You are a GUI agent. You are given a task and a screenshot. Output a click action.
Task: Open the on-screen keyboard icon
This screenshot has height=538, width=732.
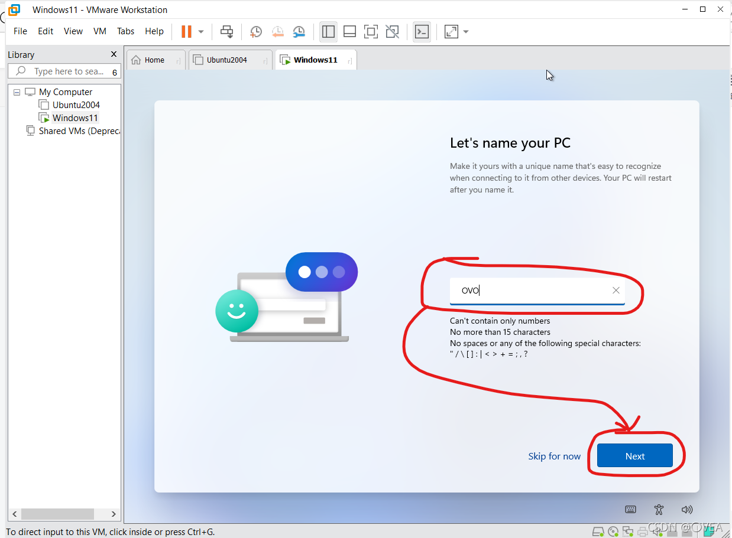[631, 510]
